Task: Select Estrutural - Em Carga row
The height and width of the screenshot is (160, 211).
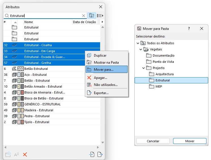Action: [44, 51]
